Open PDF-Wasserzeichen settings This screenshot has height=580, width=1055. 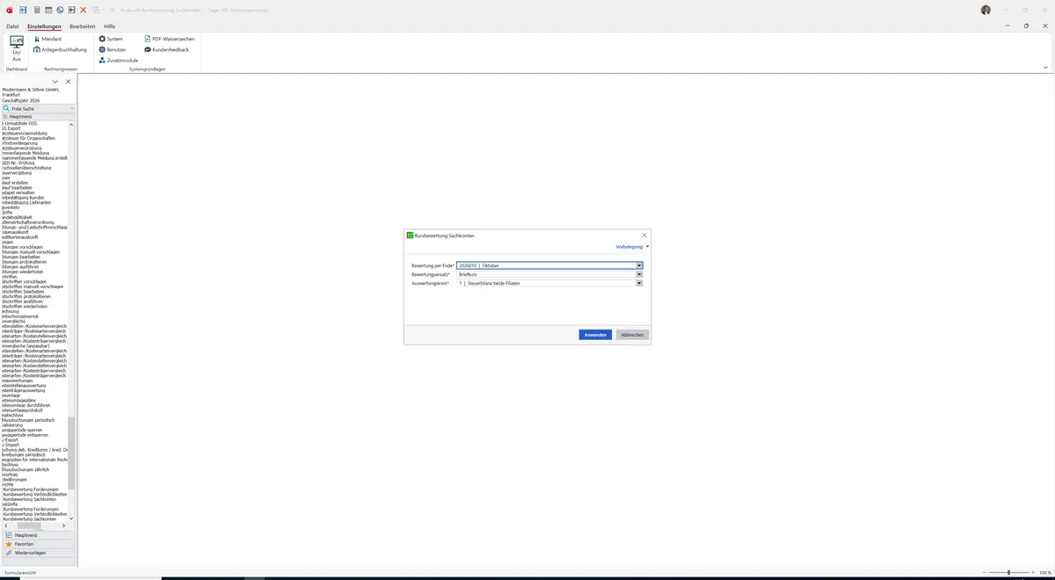(170, 40)
